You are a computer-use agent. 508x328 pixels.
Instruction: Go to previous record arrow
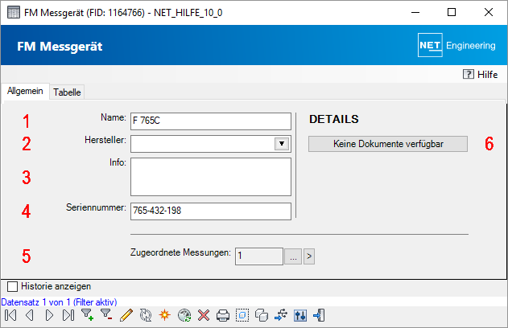(x=30, y=315)
